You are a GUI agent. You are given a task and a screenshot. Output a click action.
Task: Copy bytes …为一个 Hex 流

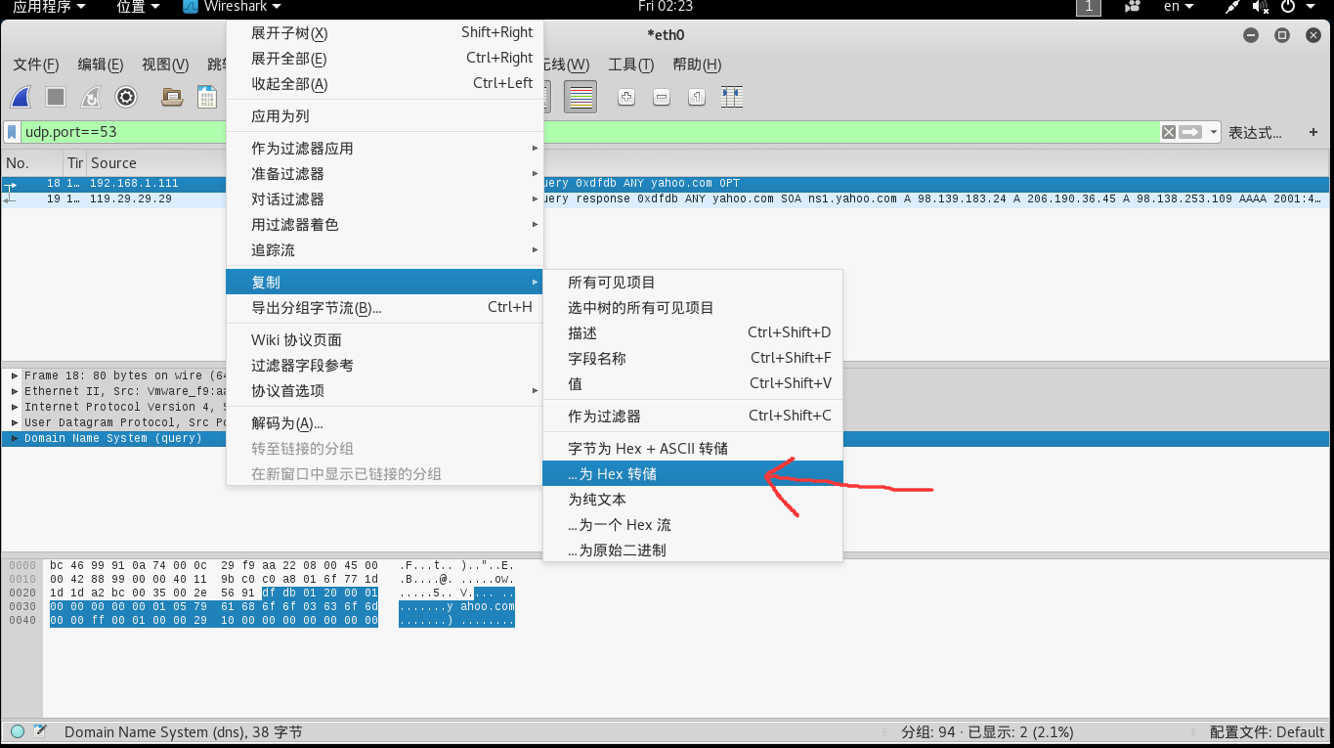(692, 525)
